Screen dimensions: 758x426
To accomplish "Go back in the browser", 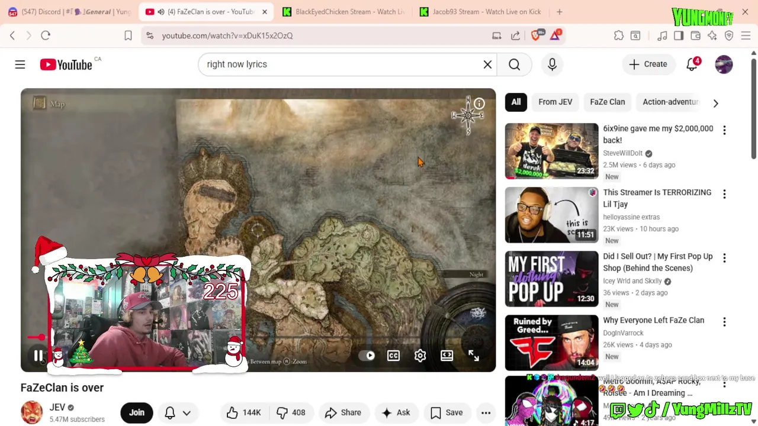I will pyautogui.click(x=12, y=35).
